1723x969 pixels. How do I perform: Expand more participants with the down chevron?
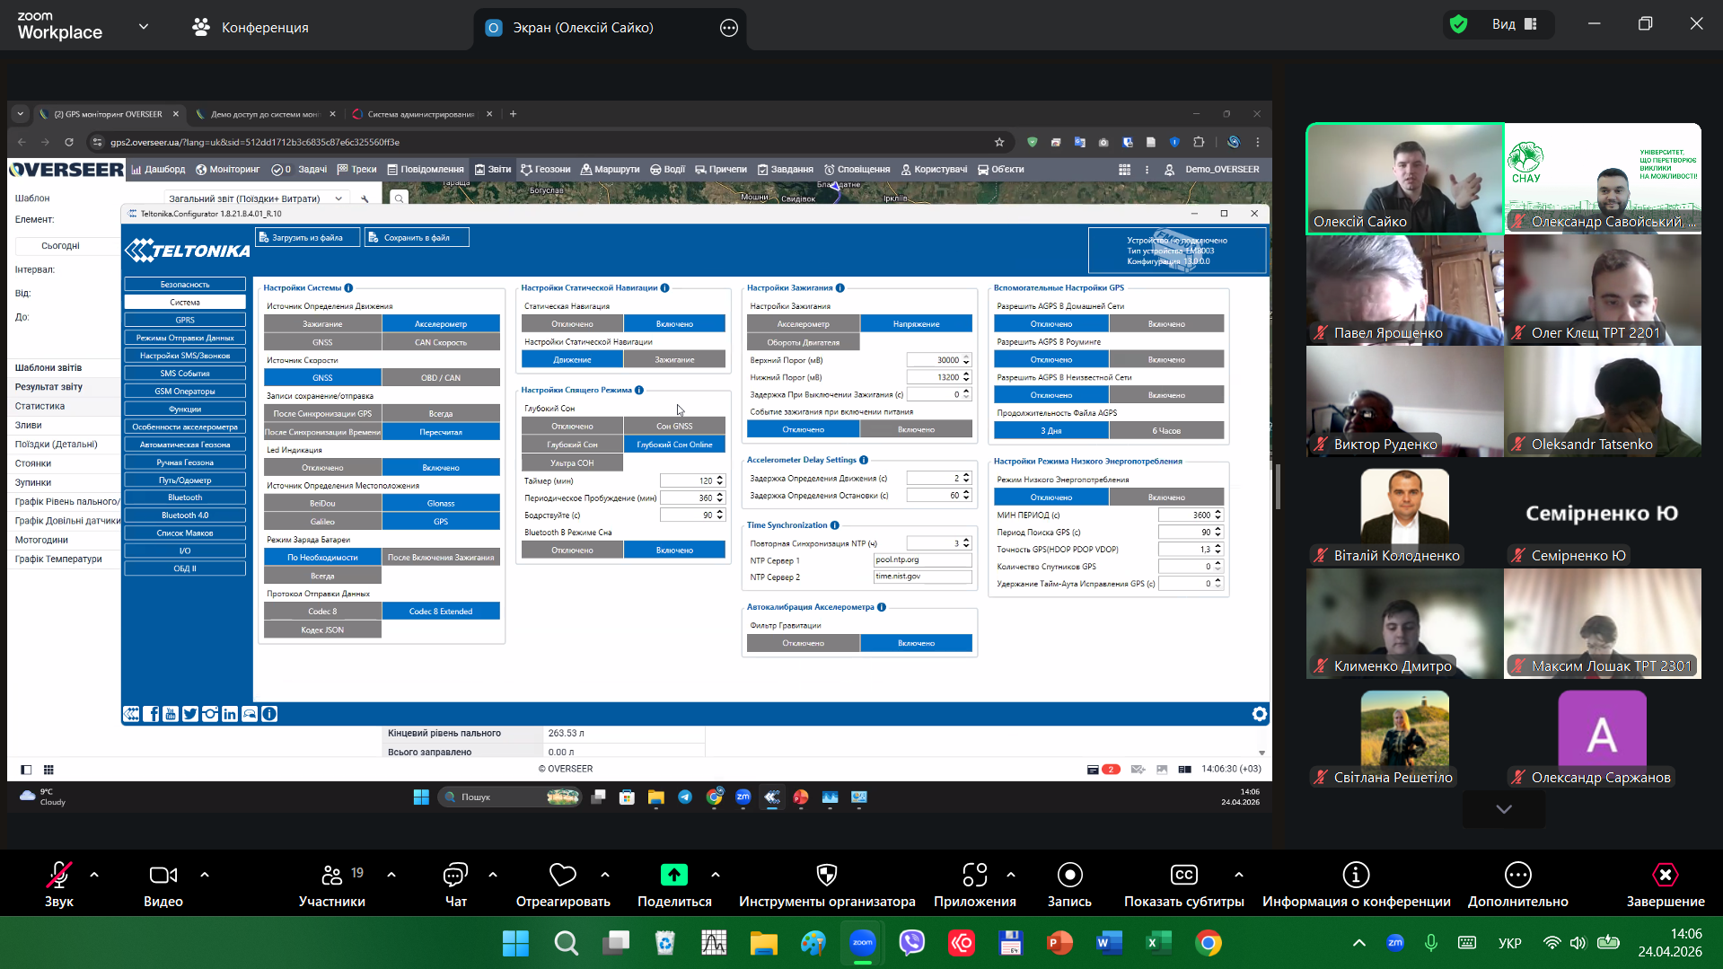coord(1504,809)
